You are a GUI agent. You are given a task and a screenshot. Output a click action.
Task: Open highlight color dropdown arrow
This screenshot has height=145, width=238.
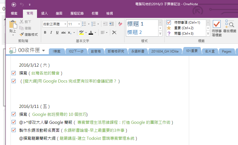pos(86,32)
